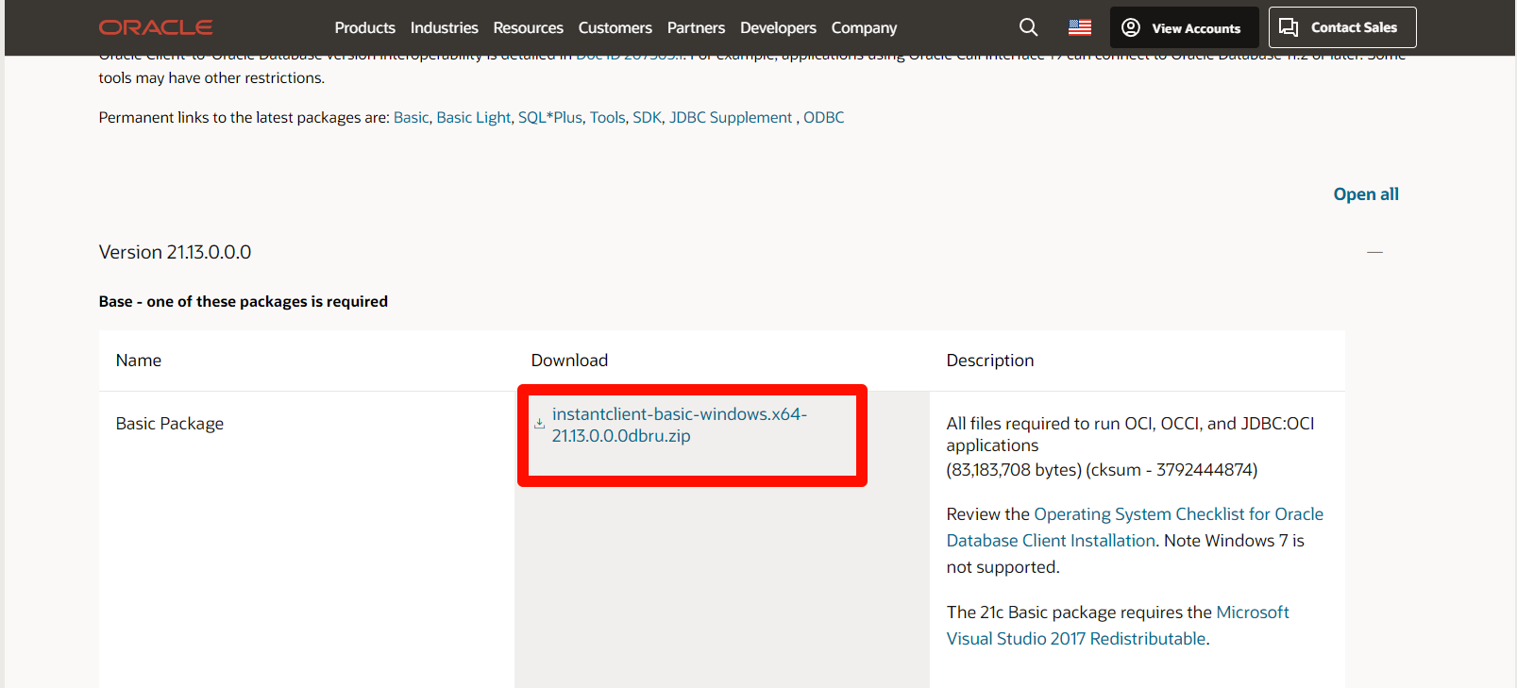1517x688 pixels.
Task: Open the Resources menu
Action: click(529, 28)
